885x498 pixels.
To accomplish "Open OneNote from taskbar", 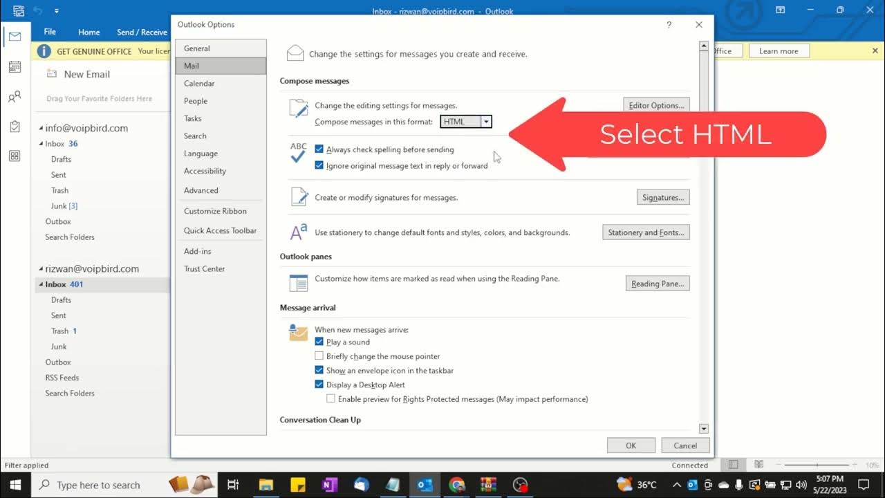I will click(330, 485).
